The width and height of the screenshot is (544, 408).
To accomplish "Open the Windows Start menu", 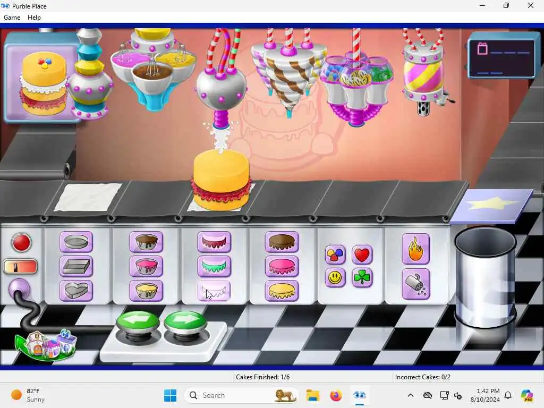I will 170,395.
